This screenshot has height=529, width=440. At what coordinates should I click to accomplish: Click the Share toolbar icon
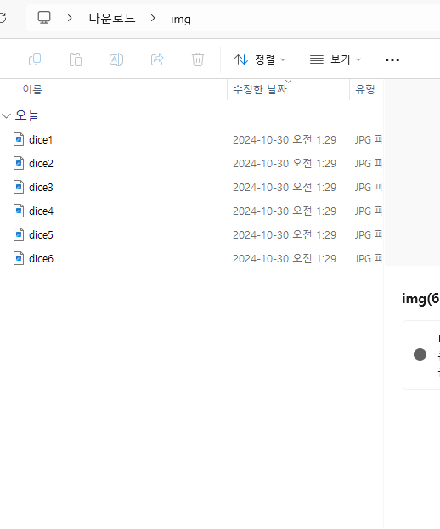157,59
